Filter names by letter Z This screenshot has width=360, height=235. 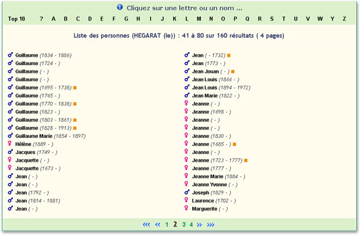point(344,19)
